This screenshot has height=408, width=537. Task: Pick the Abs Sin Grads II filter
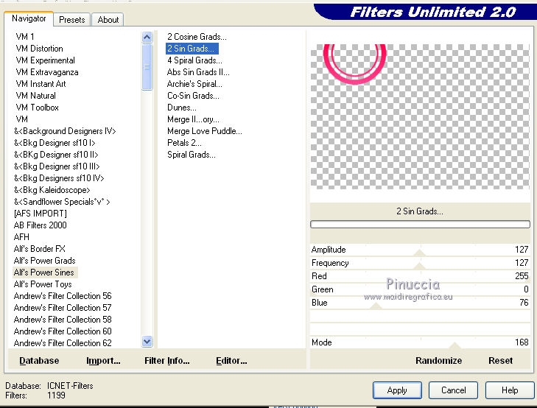(x=198, y=72)
